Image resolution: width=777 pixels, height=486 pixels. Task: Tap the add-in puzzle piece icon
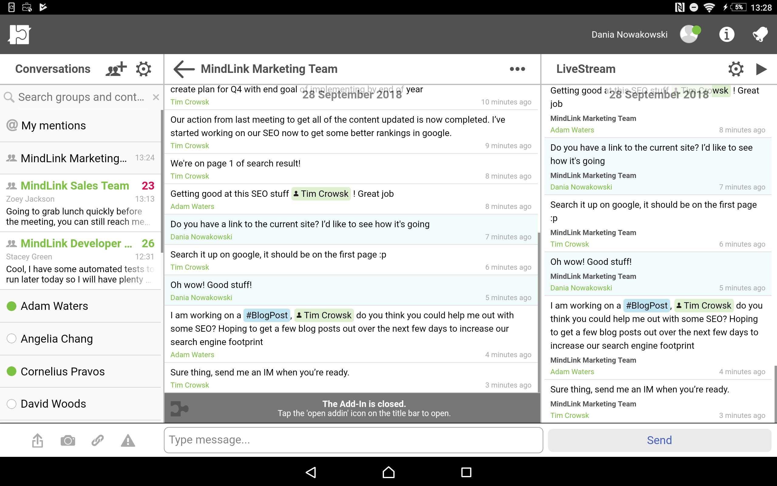click(179, 409)
